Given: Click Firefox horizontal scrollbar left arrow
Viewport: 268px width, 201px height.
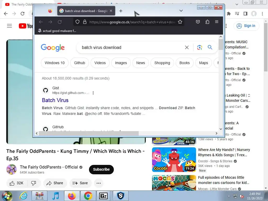Looking at the screenshot, I should click(x=37, y=133).
